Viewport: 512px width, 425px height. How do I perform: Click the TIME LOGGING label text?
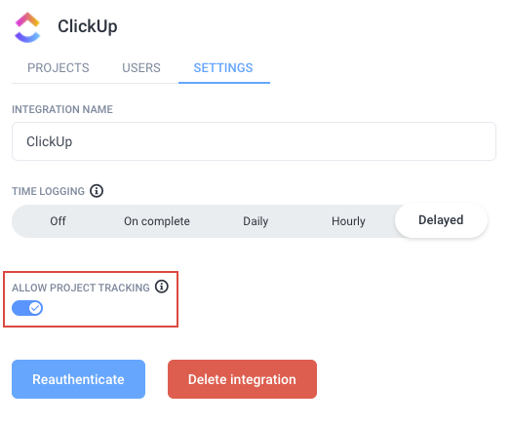pyautogui.click(x=49, y=191)
